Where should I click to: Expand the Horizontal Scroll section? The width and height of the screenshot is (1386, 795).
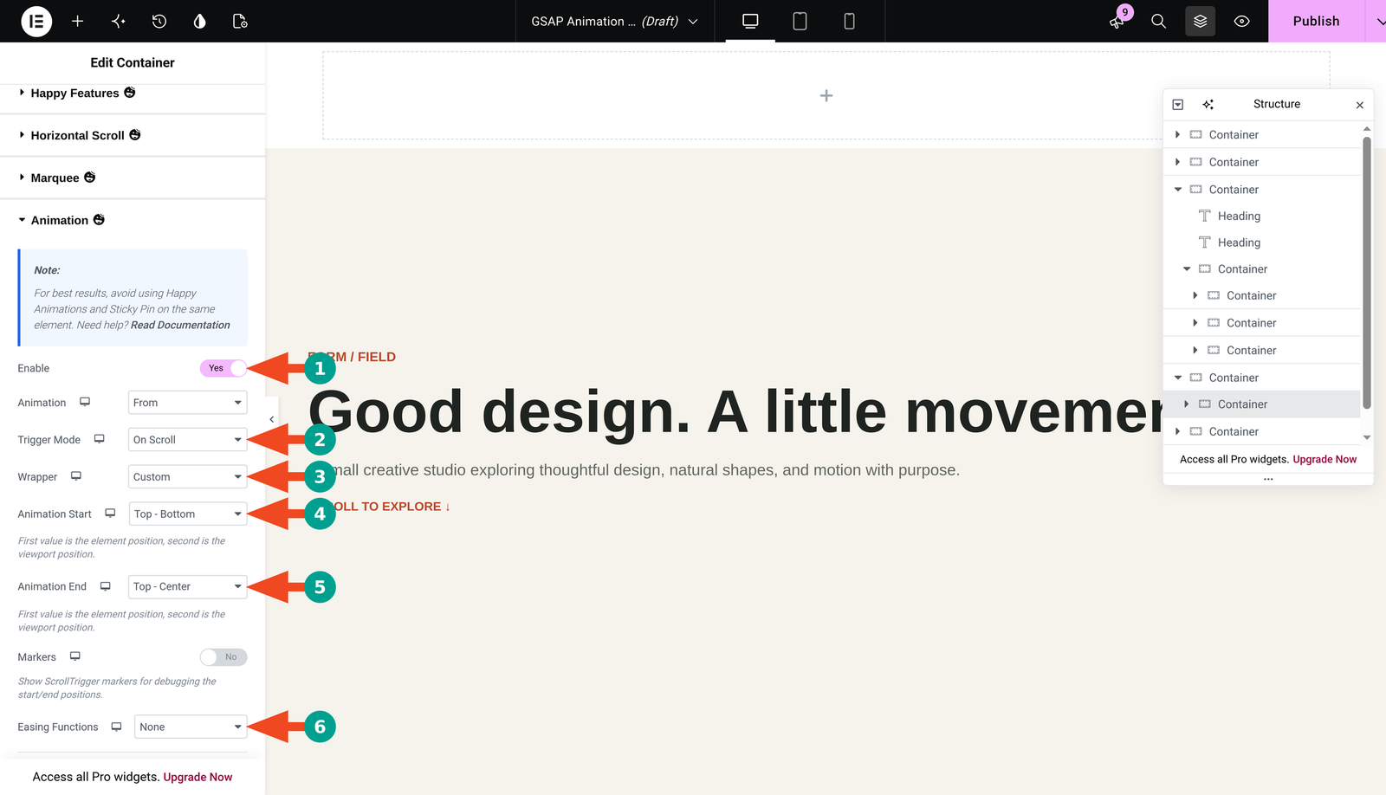(133, 135)
